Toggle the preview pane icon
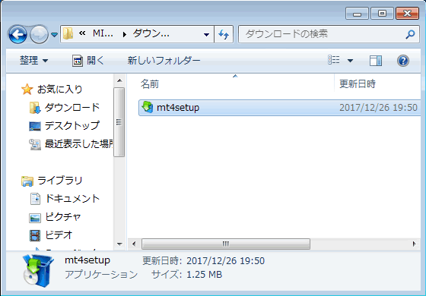The width and height of the screenshot is (426, 296). (376, 61)
